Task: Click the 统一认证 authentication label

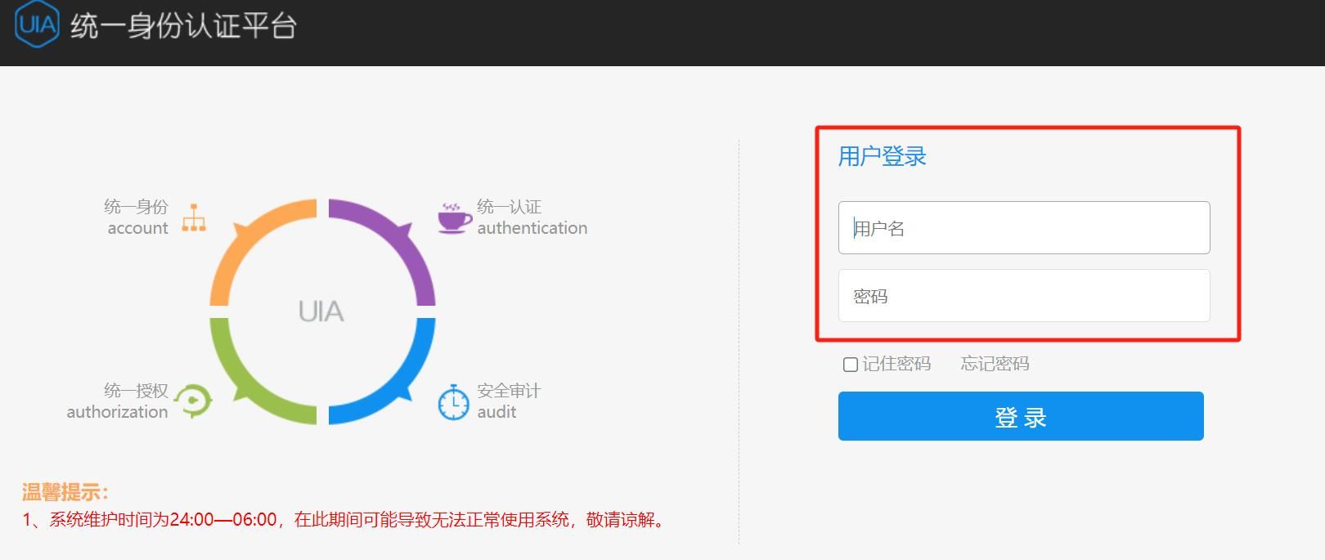Action: tap(531, 217)
